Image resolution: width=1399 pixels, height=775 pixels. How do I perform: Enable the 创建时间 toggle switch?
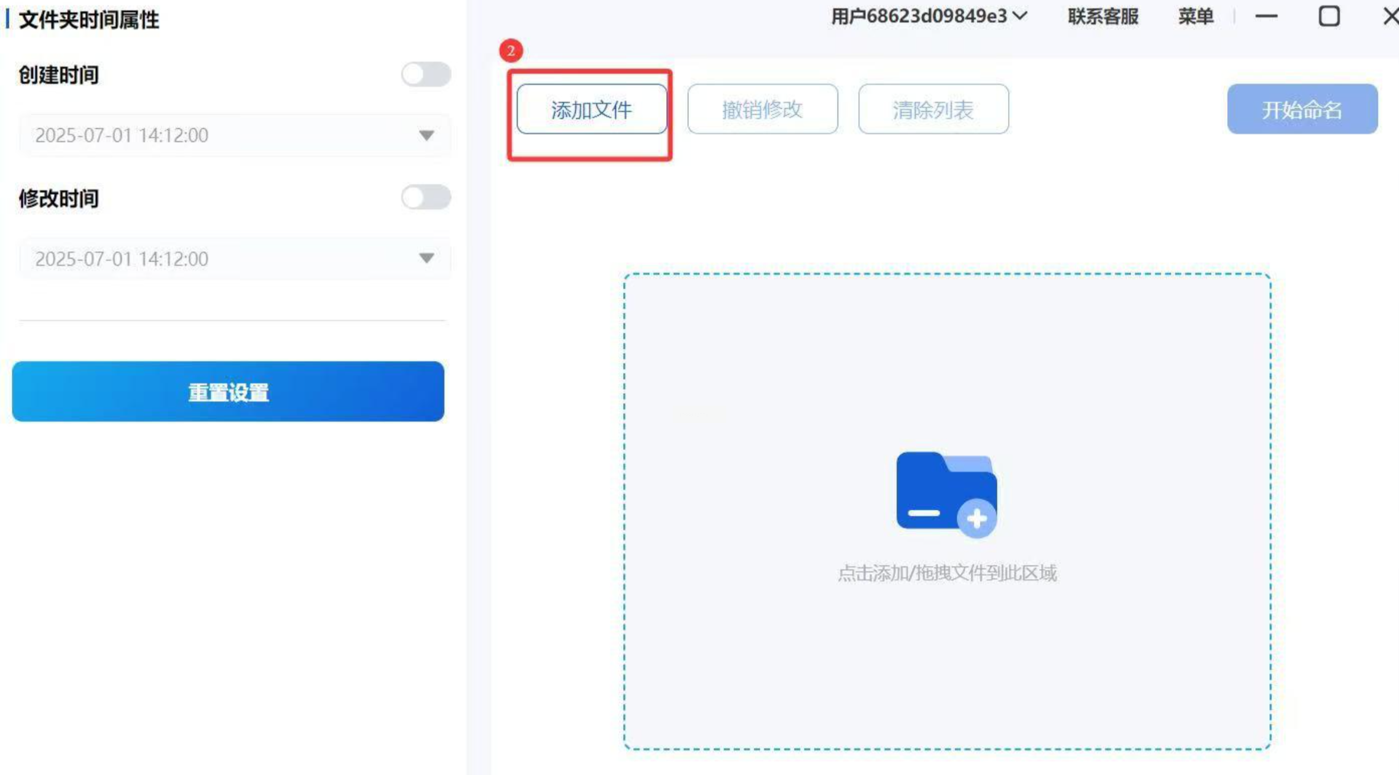tap(426, 75)
